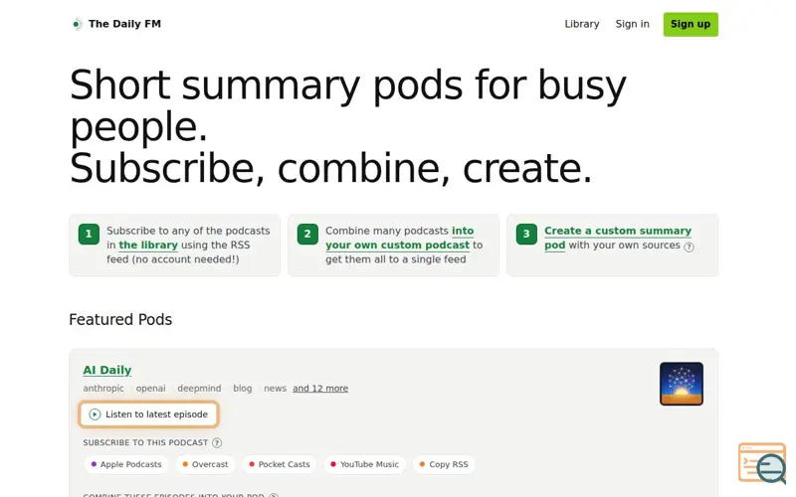Viewport: 796px width, 497px height.
Task: Subscribe via Overcast
Action: (206, 464)
